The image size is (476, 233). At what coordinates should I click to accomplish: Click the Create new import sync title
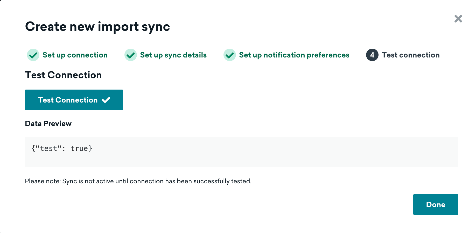[x=97, y=27]
